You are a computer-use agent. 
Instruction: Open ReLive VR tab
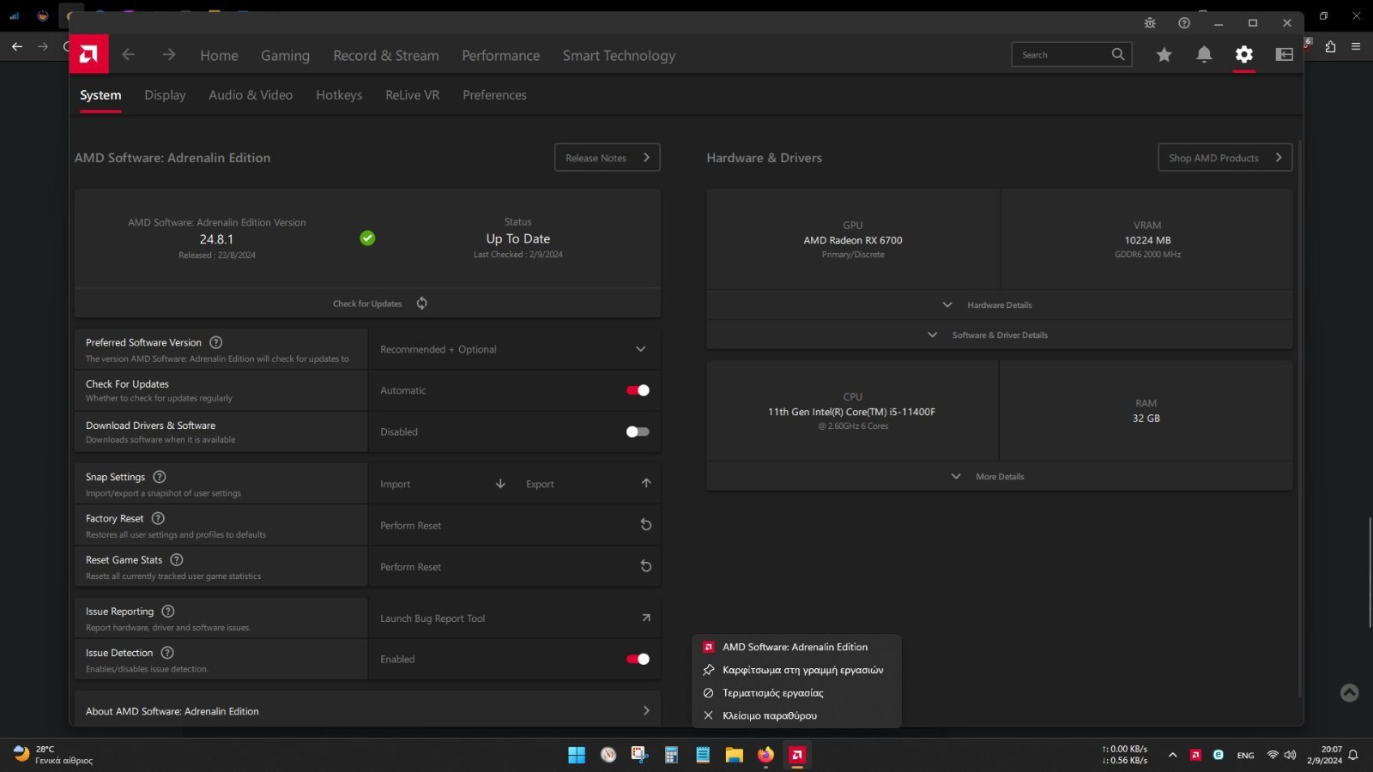(412, 95)
